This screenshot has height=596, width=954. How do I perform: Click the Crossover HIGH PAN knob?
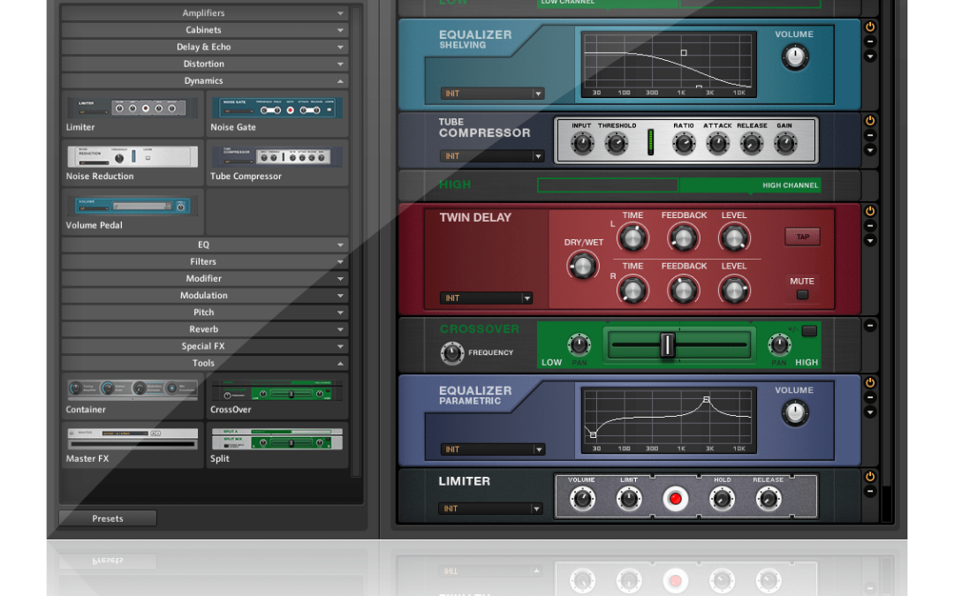point(779,345)
